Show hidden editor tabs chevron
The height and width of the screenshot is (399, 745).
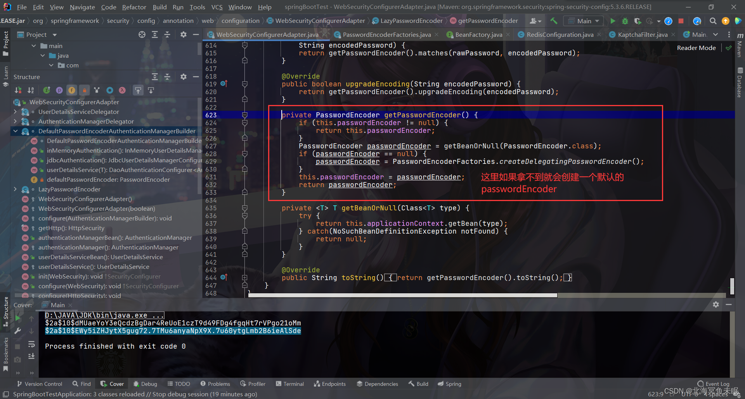pyautogui.click(x=716, y=34)
